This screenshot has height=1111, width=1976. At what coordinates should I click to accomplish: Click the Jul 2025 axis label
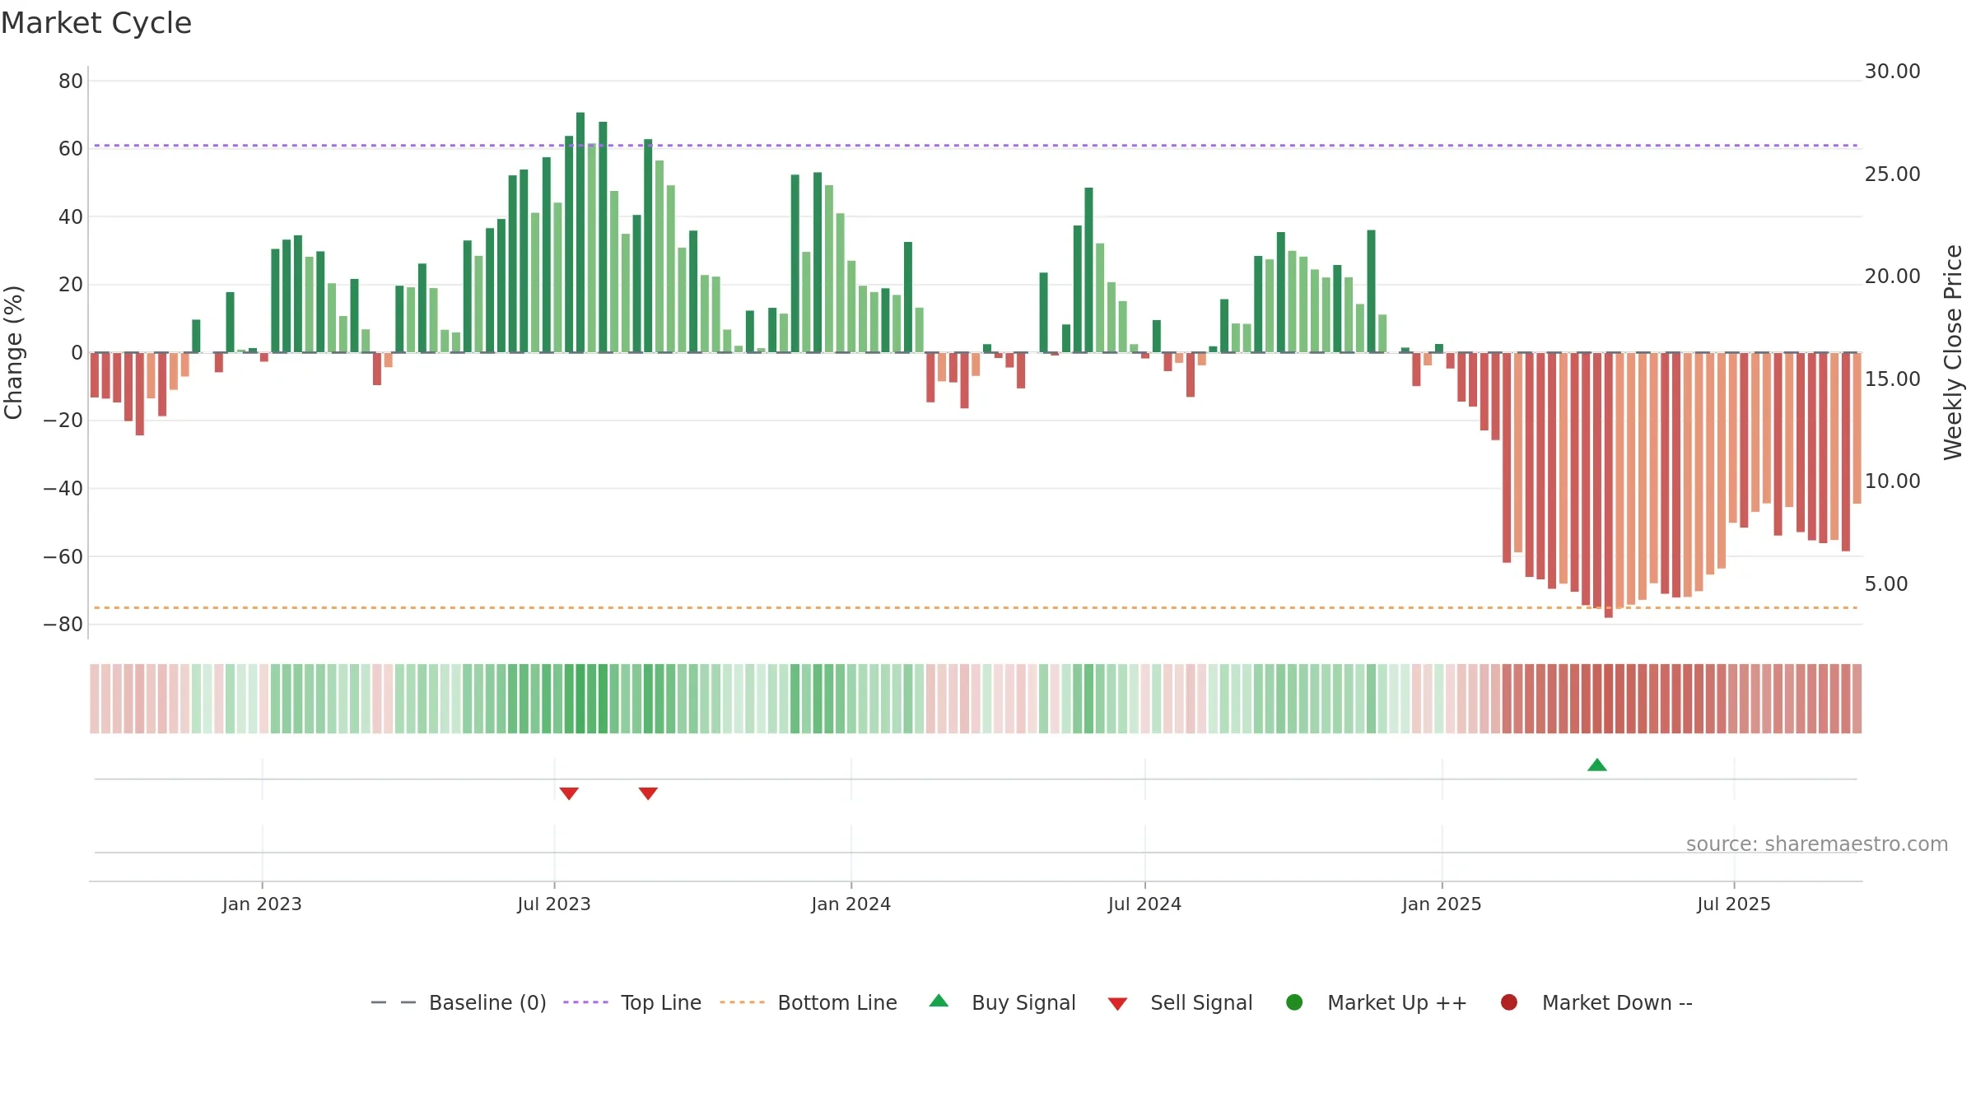tap(1734, 904)
